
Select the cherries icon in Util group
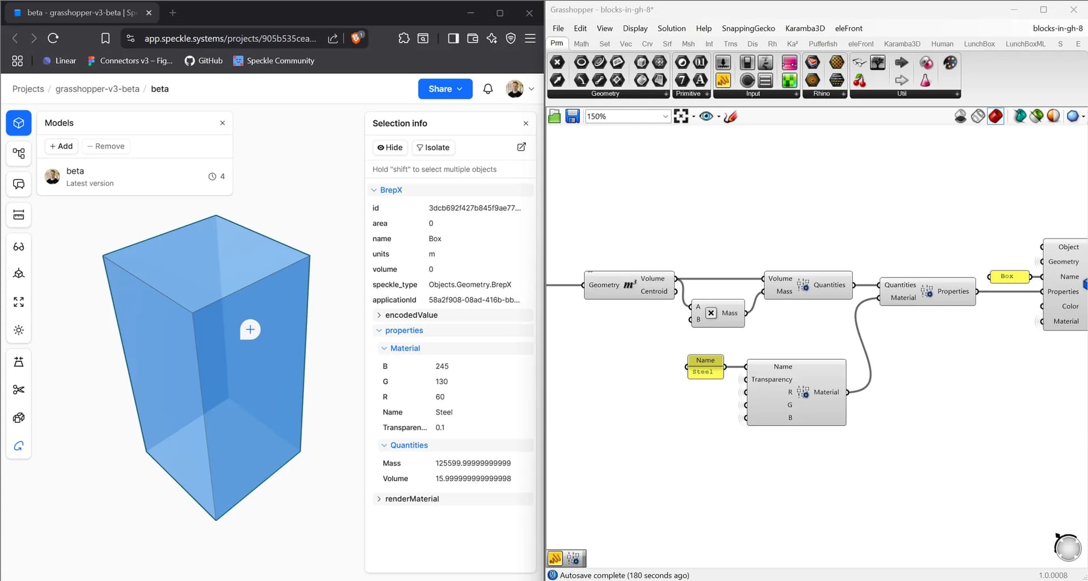pyautogui.click(x=860, y=80)
